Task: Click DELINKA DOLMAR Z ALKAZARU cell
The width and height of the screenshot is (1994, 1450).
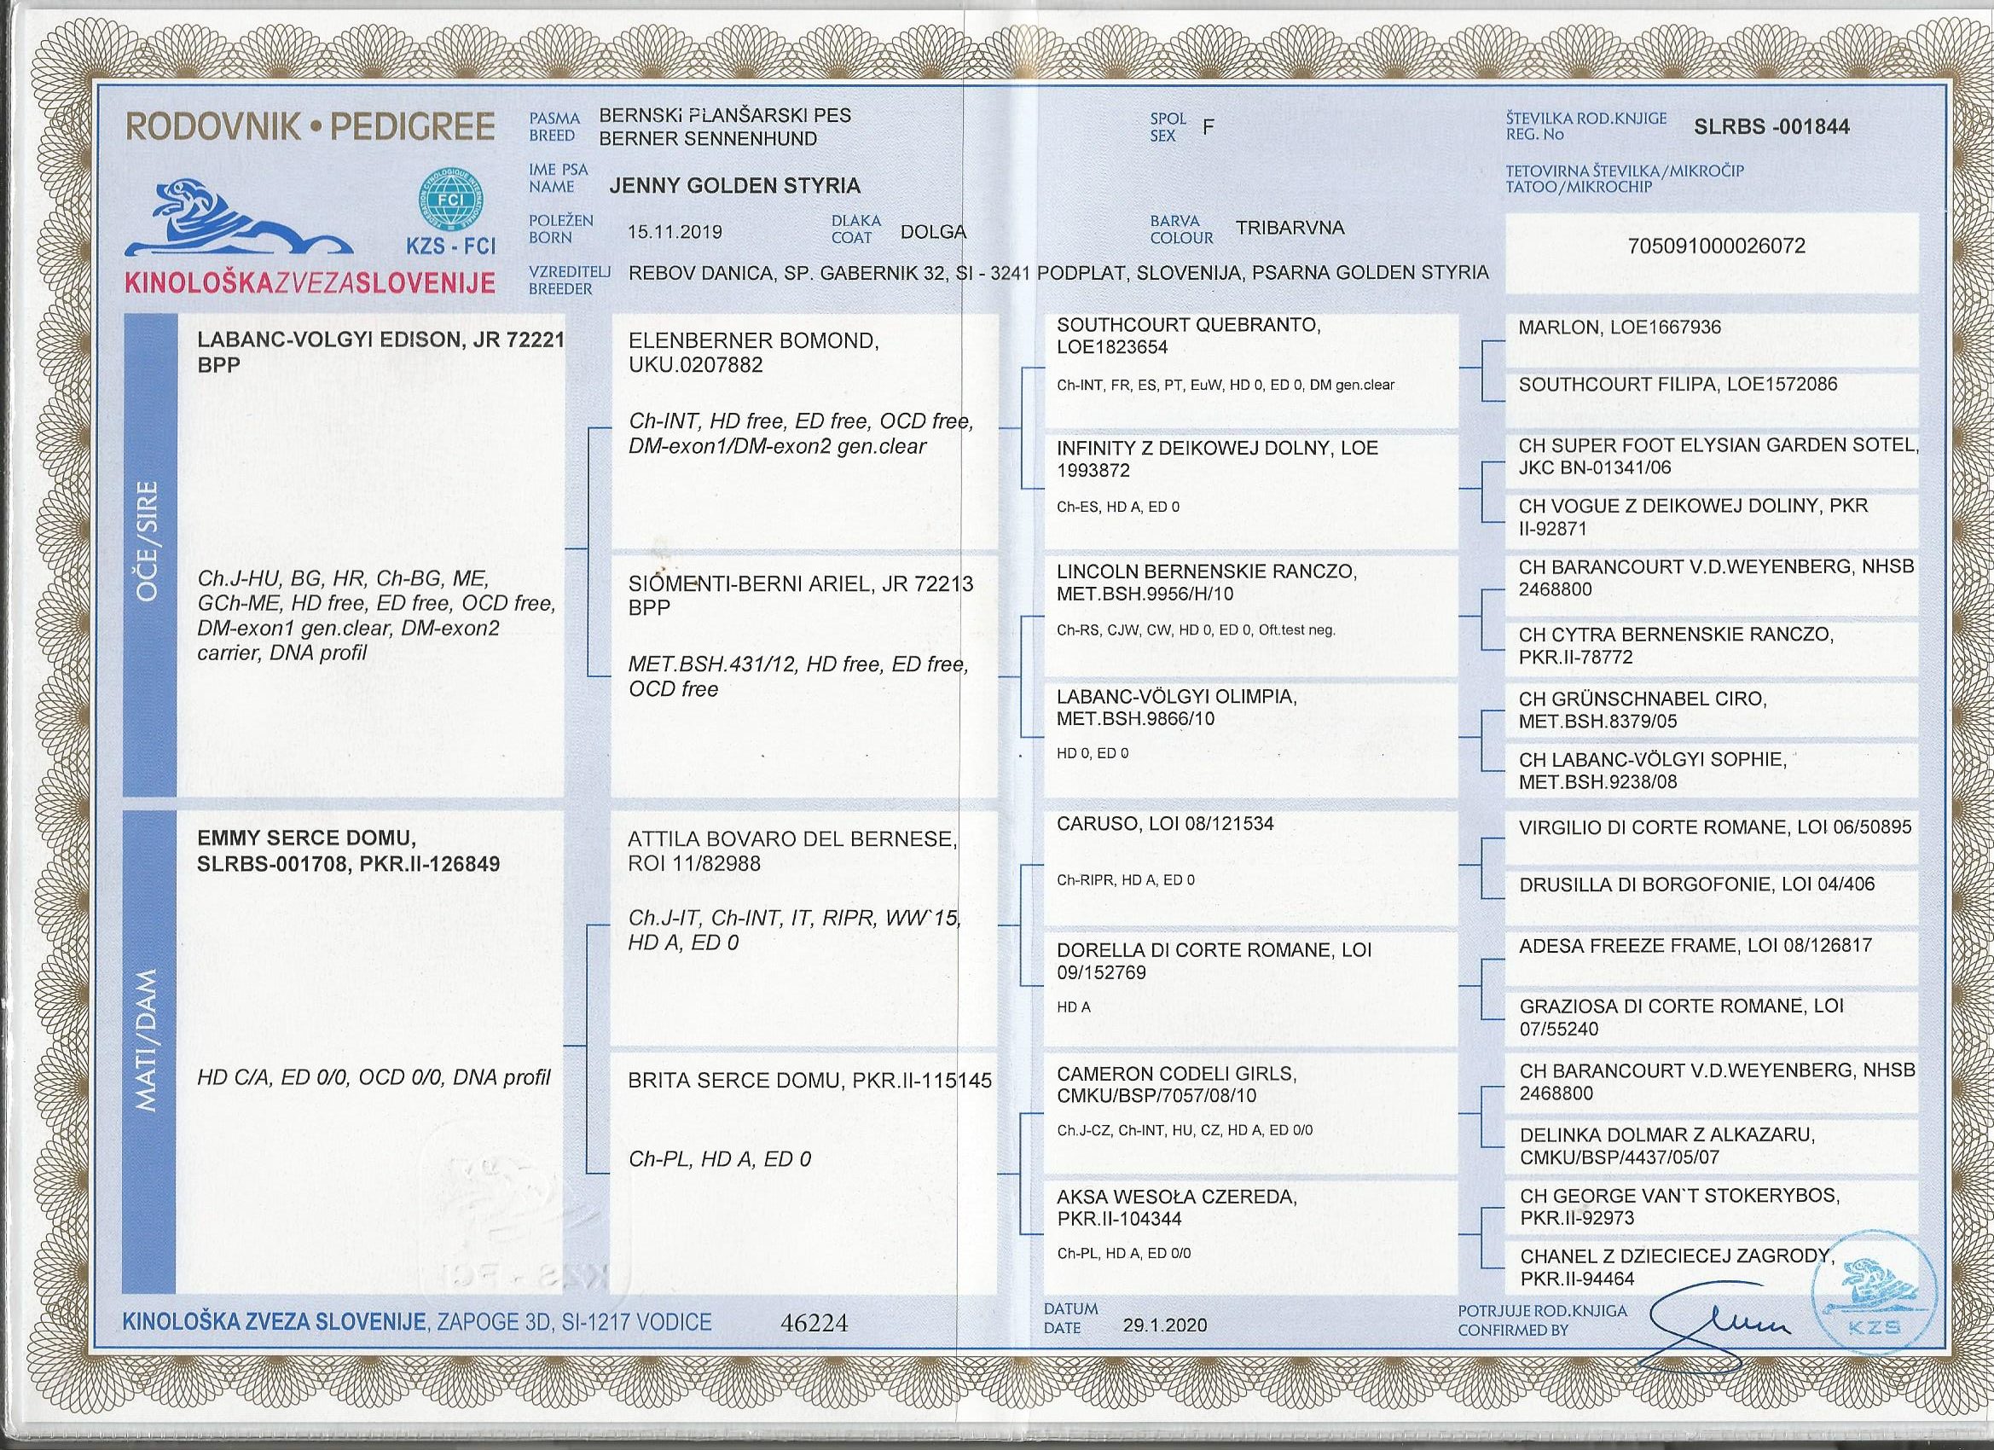Action: (1712, 1145)
